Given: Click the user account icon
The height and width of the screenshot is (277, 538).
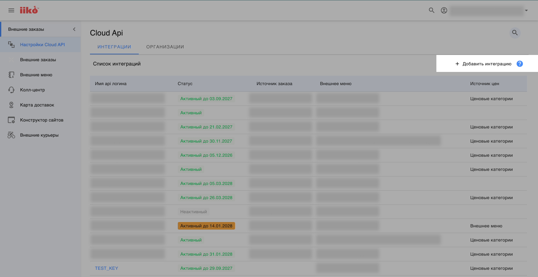Looking at the screenshot, I should point(444,10).
